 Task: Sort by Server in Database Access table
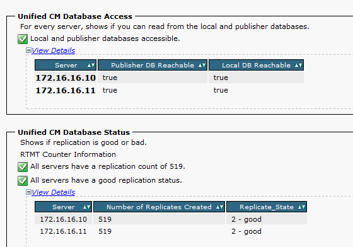[91, 66]
